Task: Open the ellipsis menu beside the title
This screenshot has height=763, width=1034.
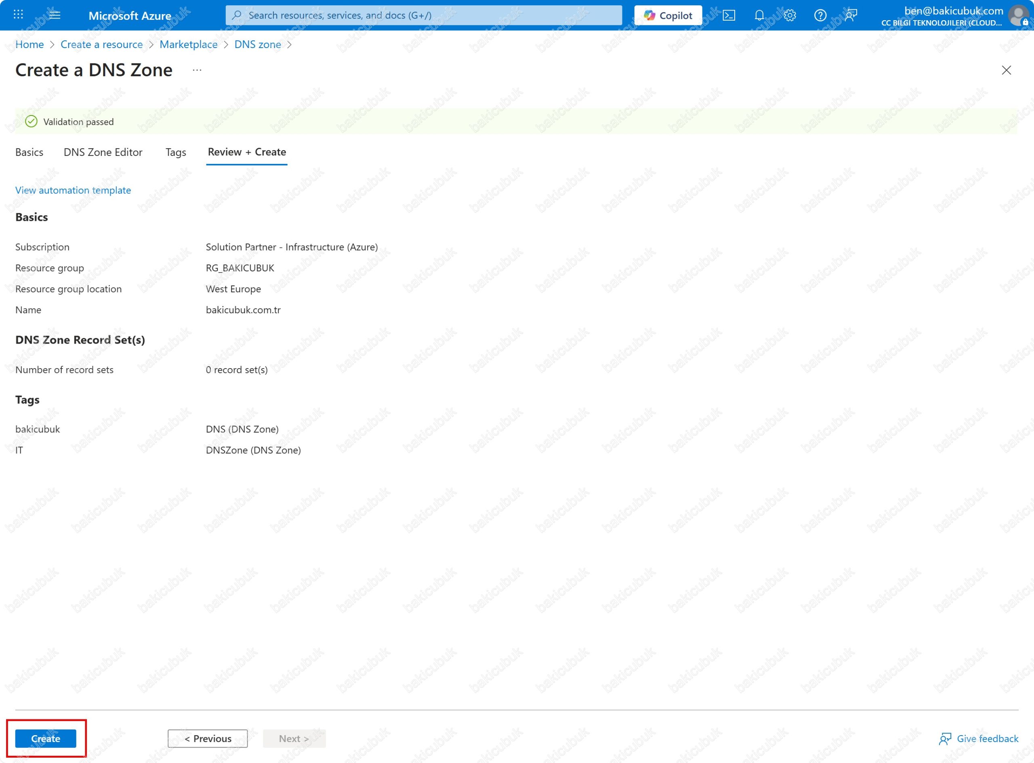Action: coord(197,70)
